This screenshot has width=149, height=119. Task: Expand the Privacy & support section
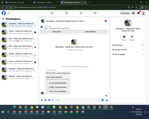(x=128, y=54)
